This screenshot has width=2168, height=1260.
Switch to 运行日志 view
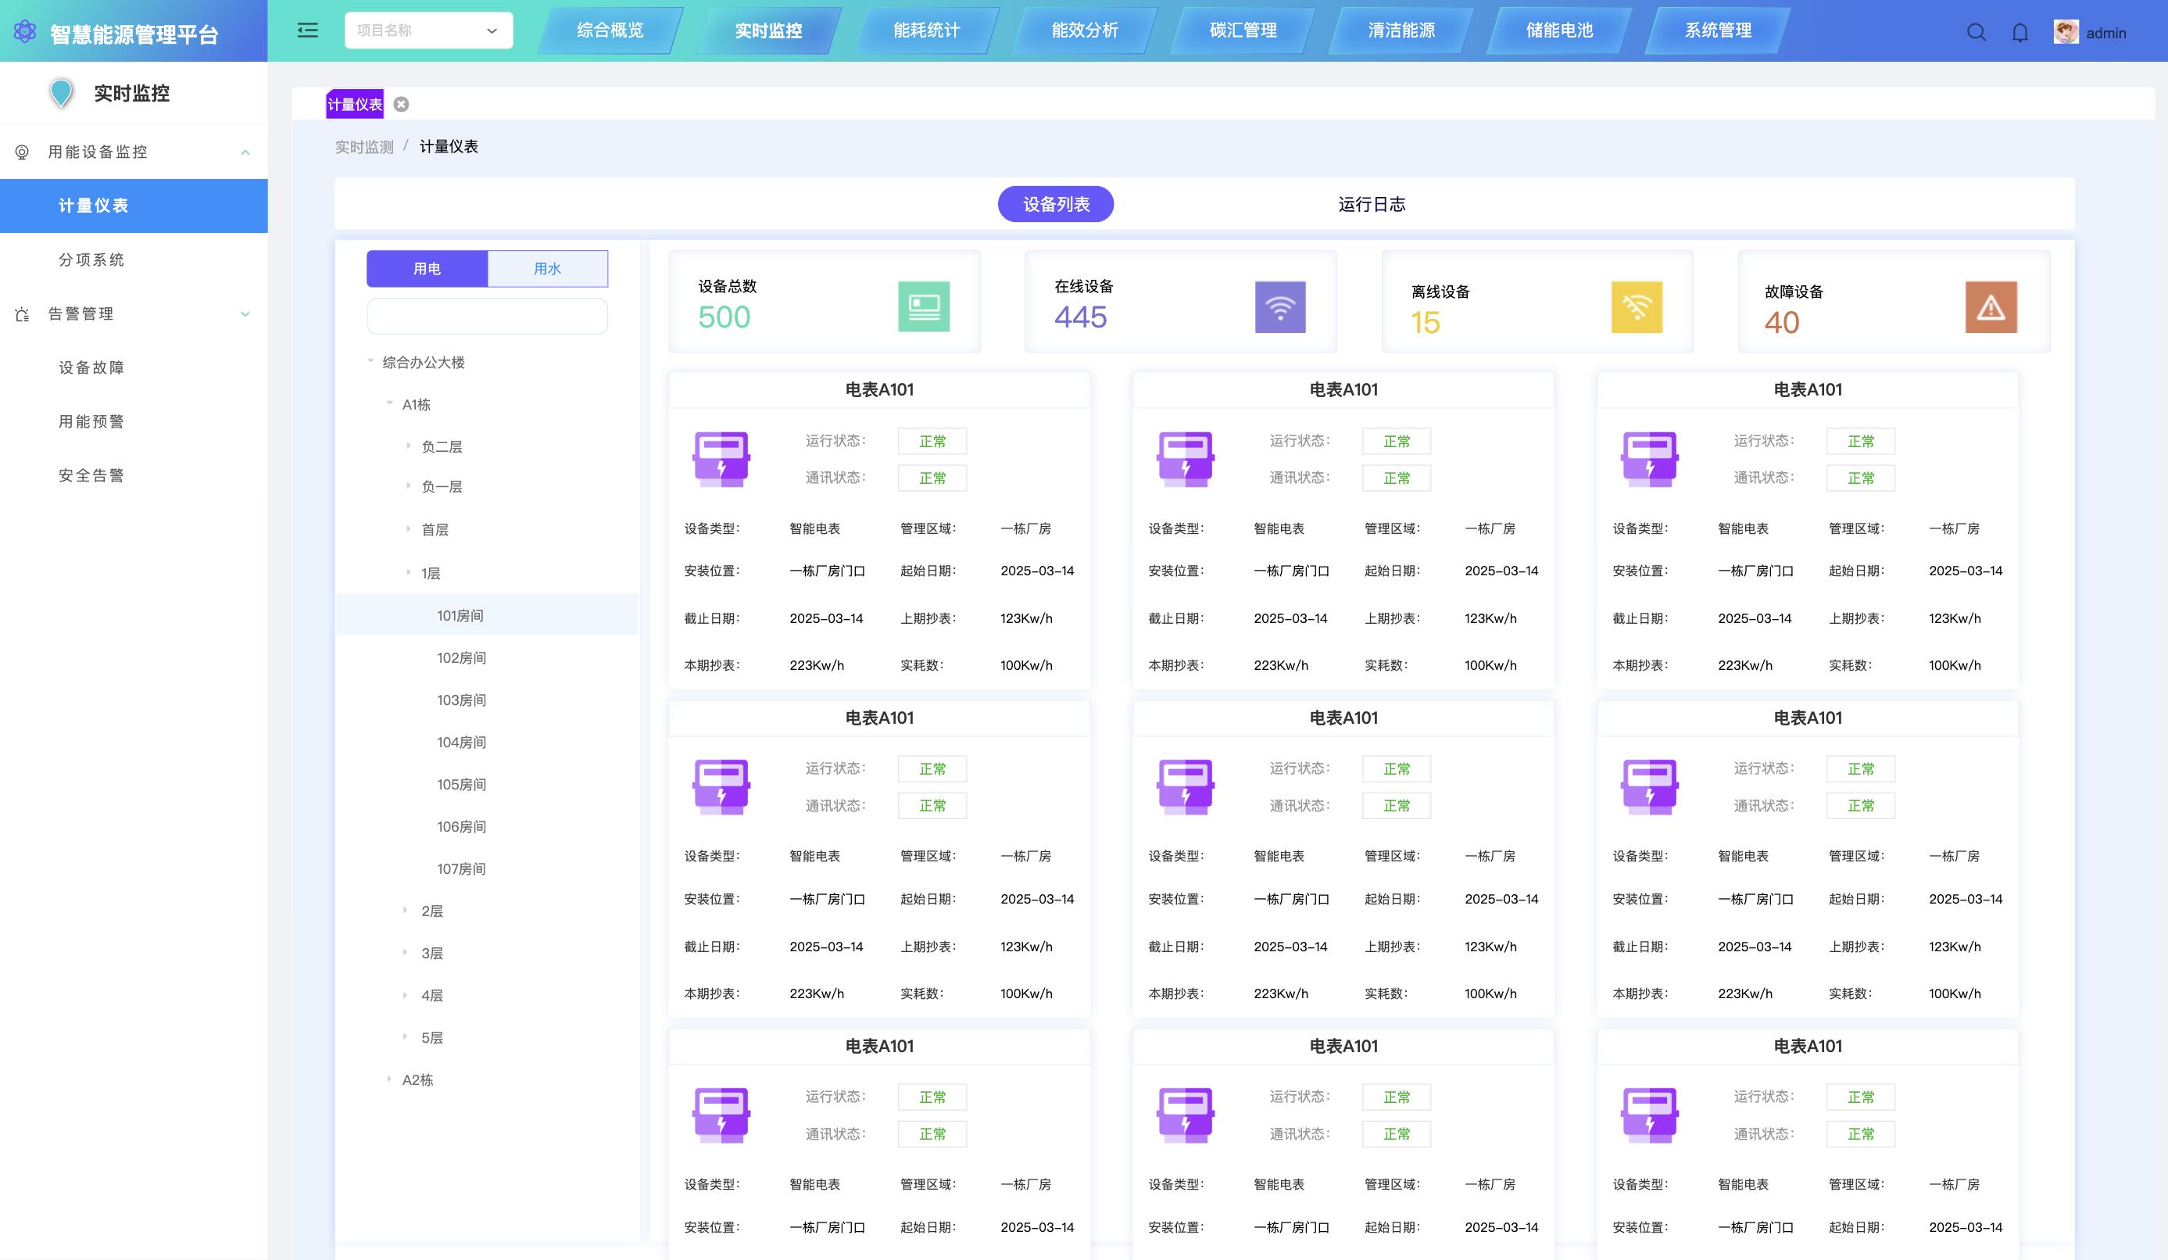click(1372, 204)
